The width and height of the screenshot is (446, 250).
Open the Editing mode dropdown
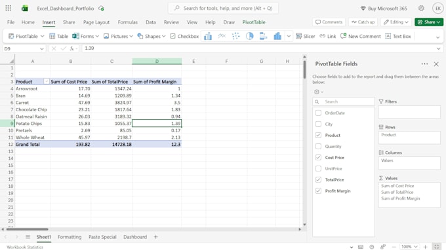click(x=396, y=22)
